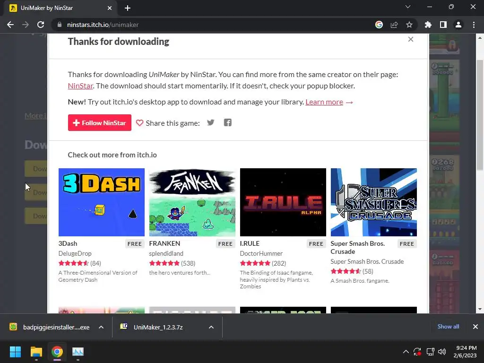
Task: Click the Super Smash Bros. Crusade rating (58)
Action: [x=352, y=271]
